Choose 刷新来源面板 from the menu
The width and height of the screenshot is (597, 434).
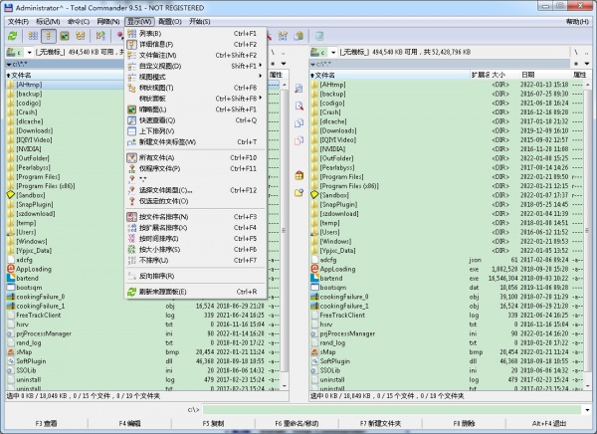(164, 292)
